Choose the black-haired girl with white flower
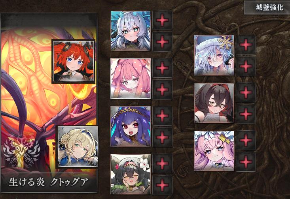The height and width of the screenshot is (199, 290). (x=131, y=174)
